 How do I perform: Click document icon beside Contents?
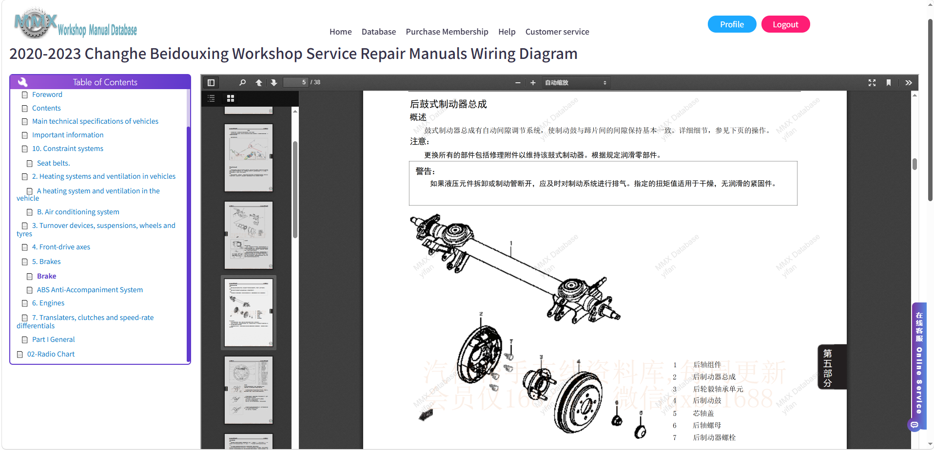point(24,109)
